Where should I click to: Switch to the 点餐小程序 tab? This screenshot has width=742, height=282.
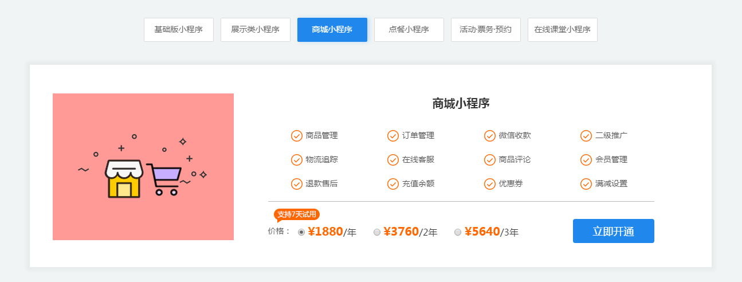[x=409, y=30]
